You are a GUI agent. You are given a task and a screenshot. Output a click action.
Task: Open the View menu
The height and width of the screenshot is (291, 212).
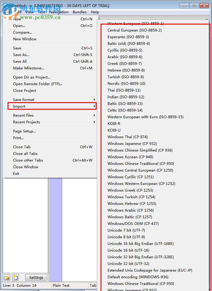tap(29, 12)
